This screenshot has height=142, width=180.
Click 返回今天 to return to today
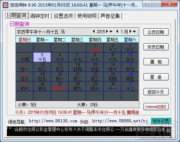[x=156, y=92]
